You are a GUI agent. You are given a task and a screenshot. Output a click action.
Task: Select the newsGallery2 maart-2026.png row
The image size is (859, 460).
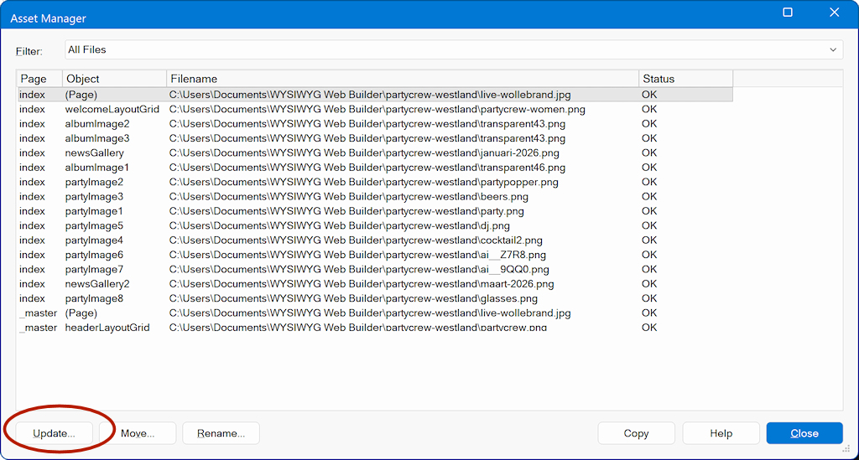point(361,284)
